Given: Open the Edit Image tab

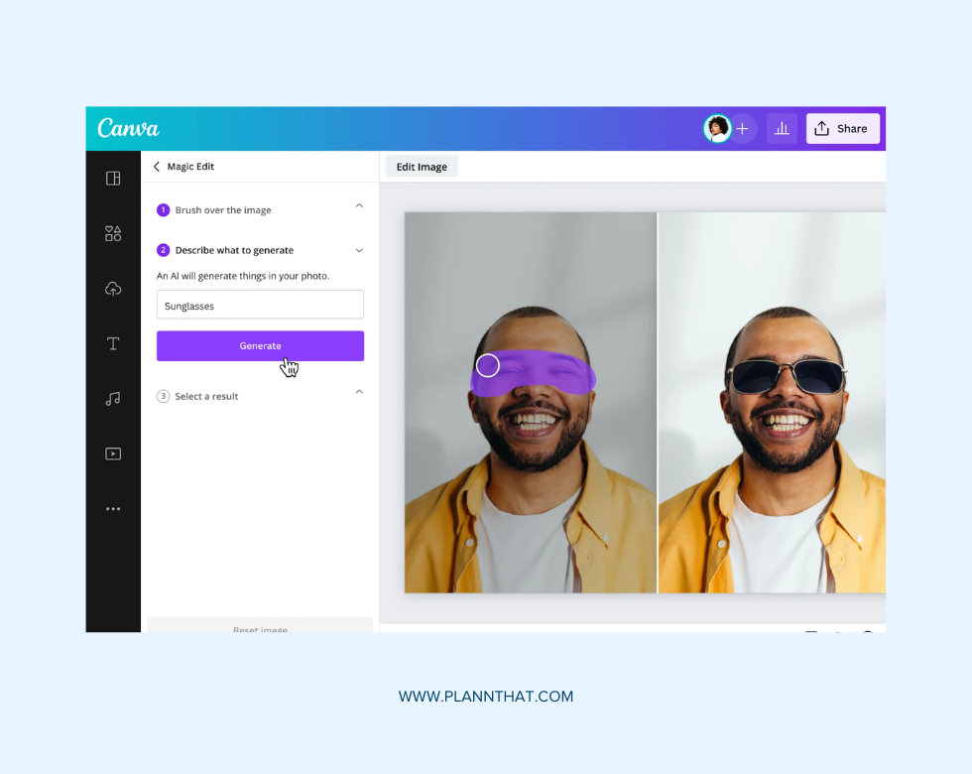Looking at the screenshot, I should coord(422,167).
